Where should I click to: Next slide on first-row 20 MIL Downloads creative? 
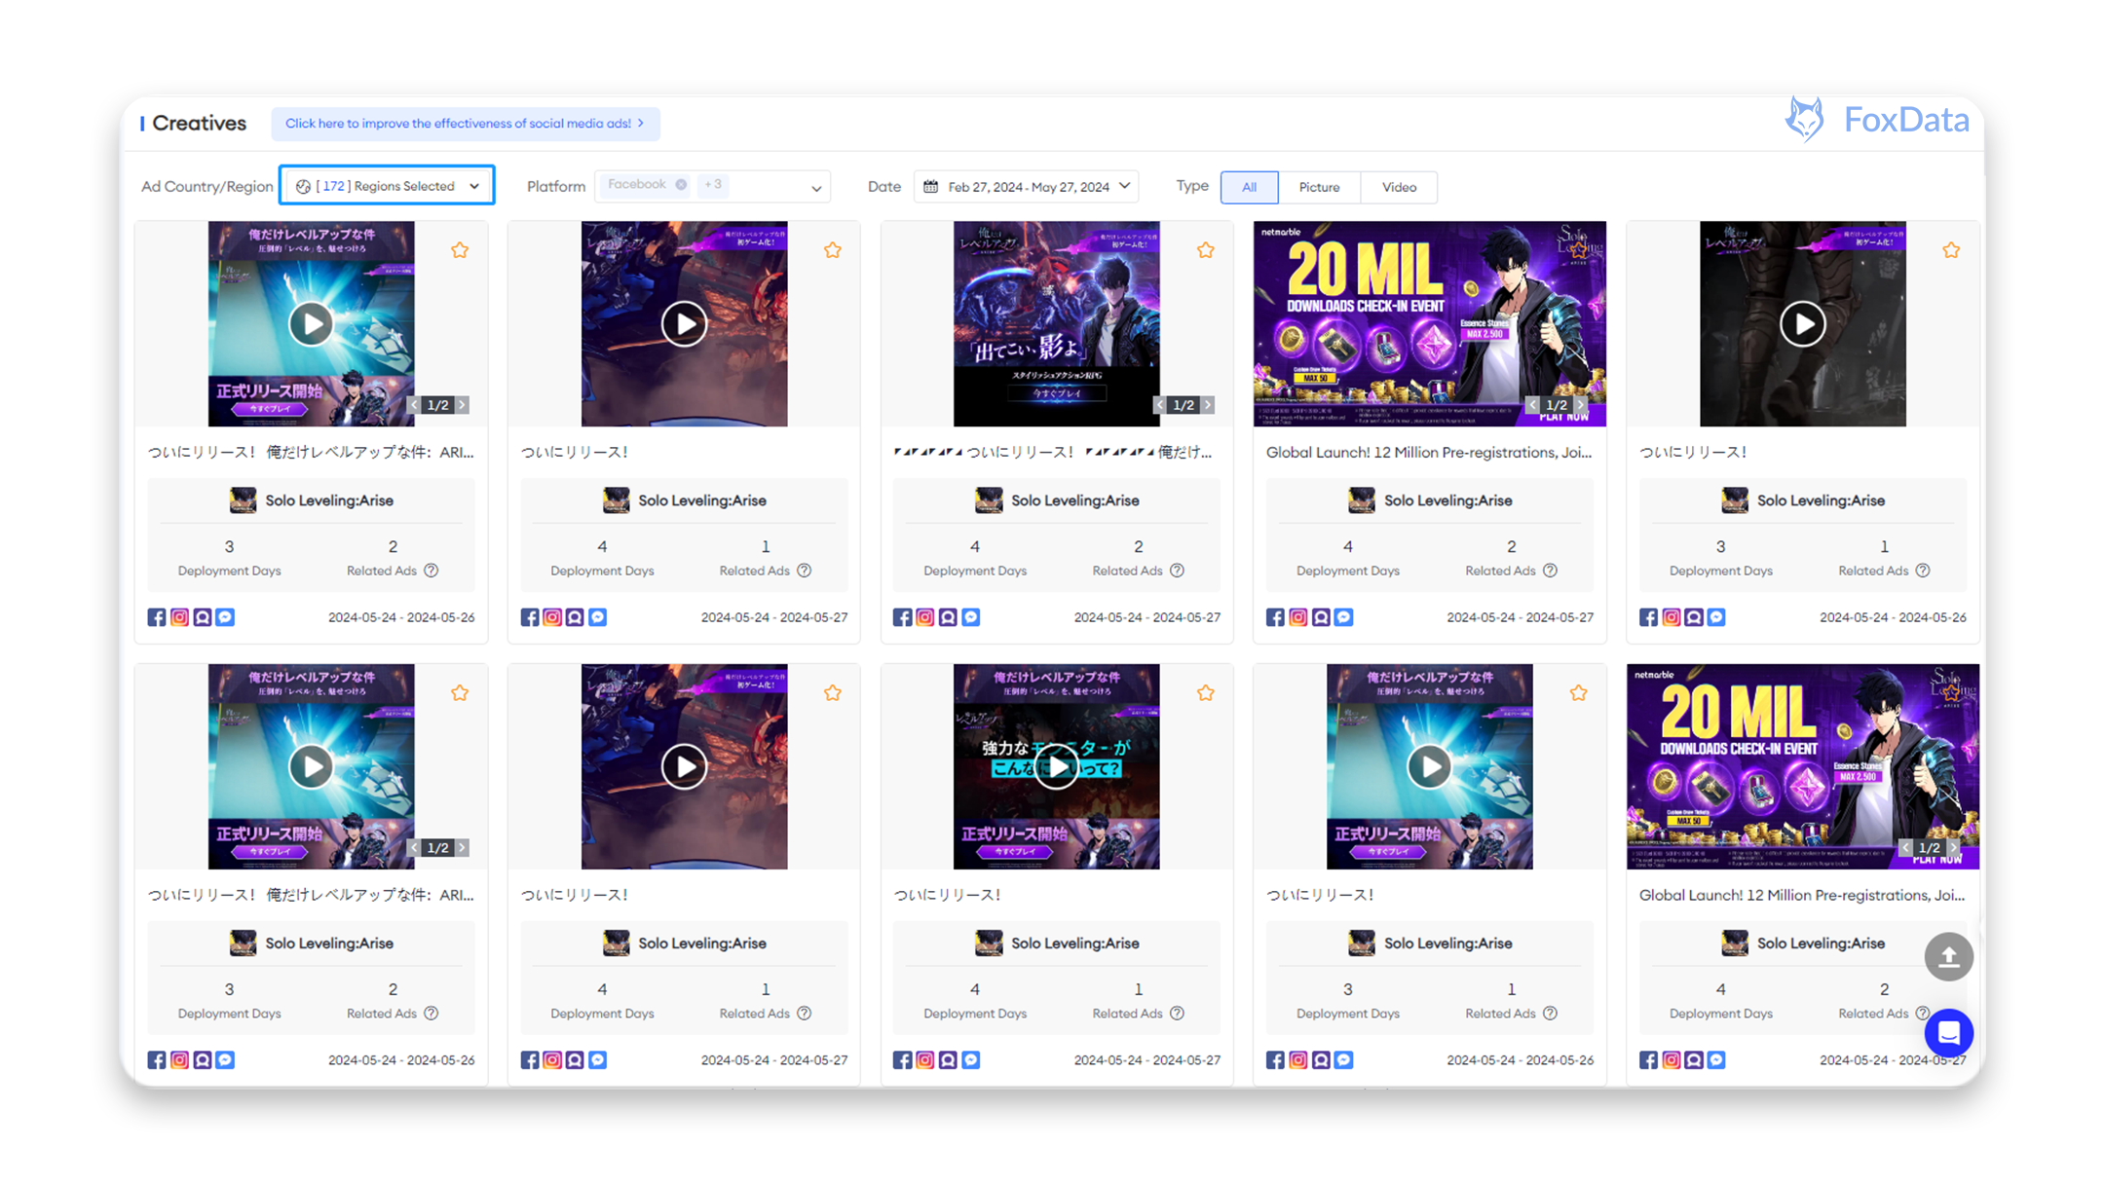pos(1580,405)
